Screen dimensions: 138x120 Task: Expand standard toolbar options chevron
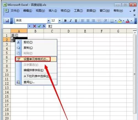[x=12, y=21]
